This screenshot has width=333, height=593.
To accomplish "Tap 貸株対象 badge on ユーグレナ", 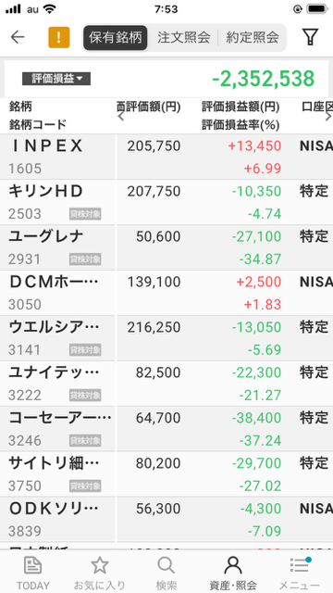I will [85, 259].
